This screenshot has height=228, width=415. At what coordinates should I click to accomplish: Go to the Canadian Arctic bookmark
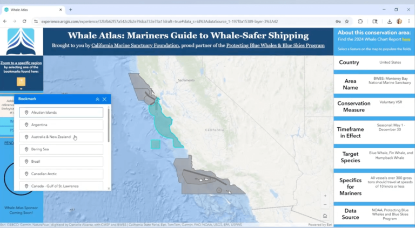(x=61, y=174)
